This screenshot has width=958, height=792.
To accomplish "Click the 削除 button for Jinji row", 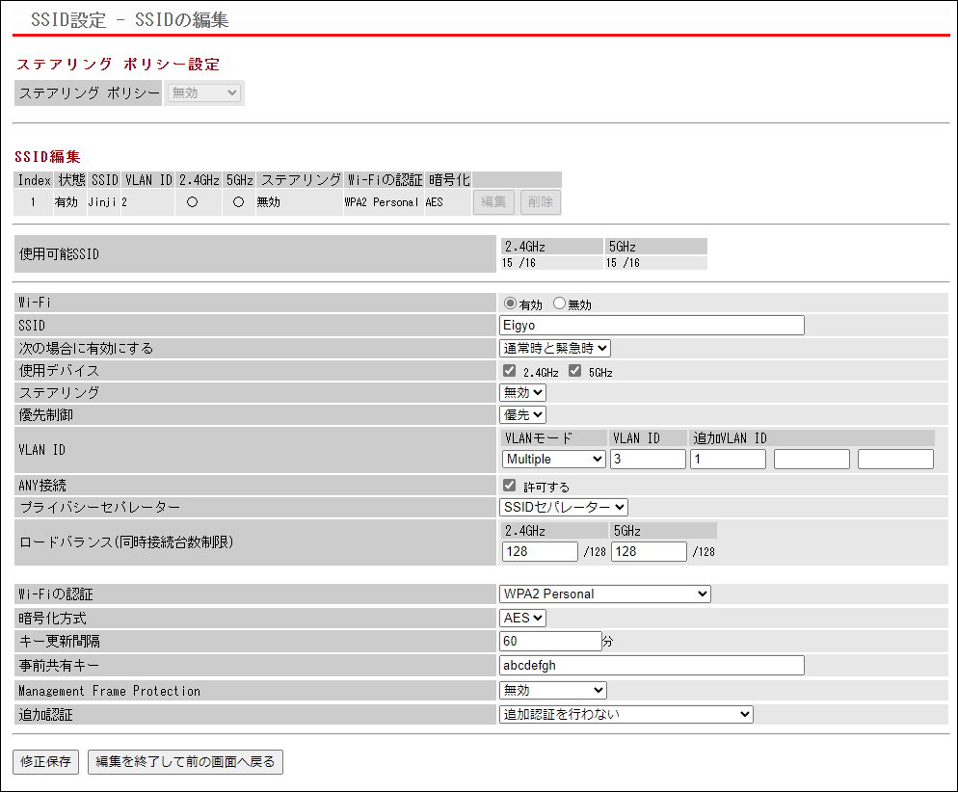I will (x=541, y=202).
